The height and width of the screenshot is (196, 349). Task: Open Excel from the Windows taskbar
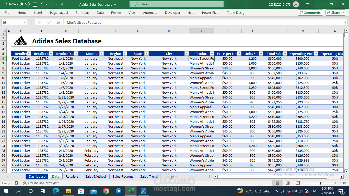pyautogui.click(x=131, y=191)
